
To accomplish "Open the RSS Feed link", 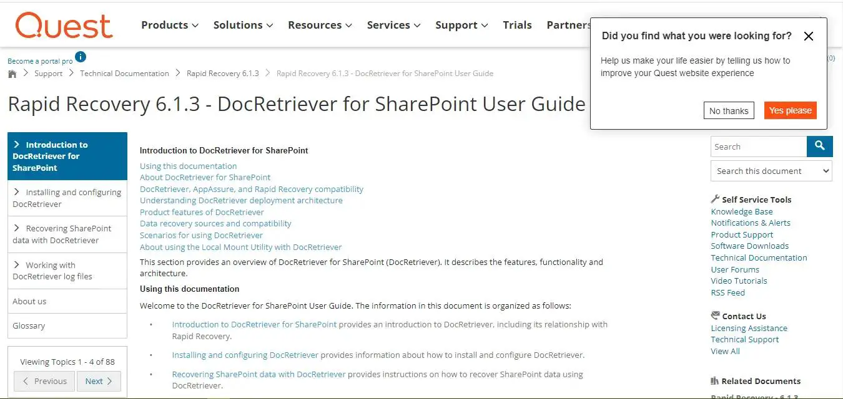I will click(727, 292).
